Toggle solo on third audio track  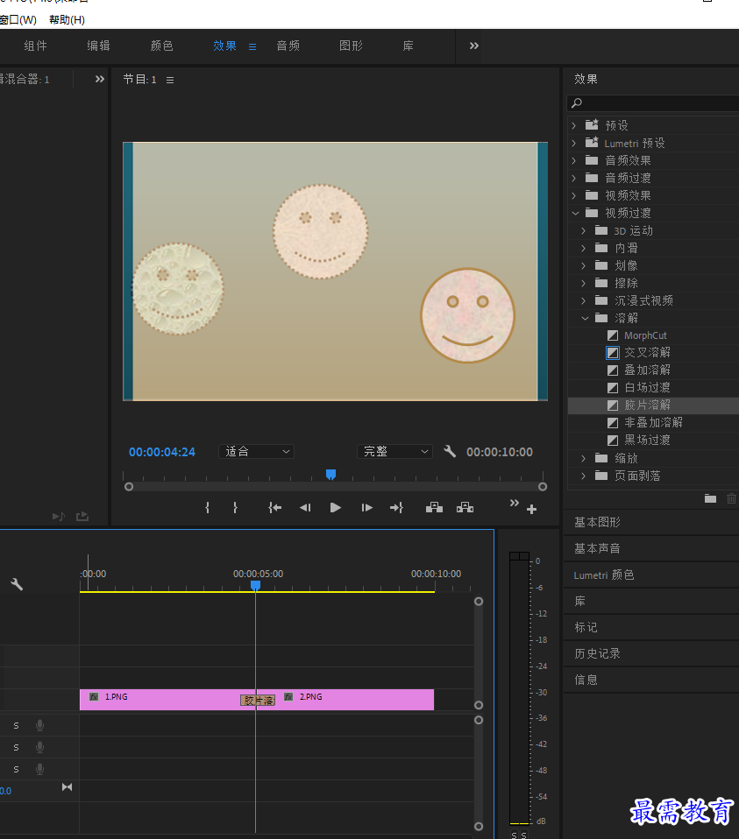(x=16, y=770)
